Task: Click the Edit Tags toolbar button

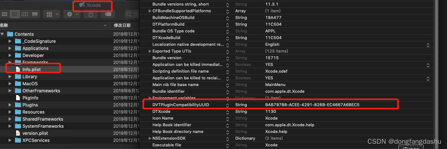Action: tap(108, 14)
